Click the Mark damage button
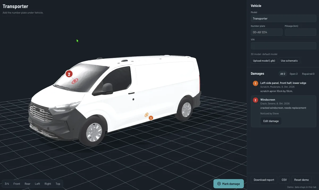This screenshot has width=319, height=190. click(x=229, y=184)
